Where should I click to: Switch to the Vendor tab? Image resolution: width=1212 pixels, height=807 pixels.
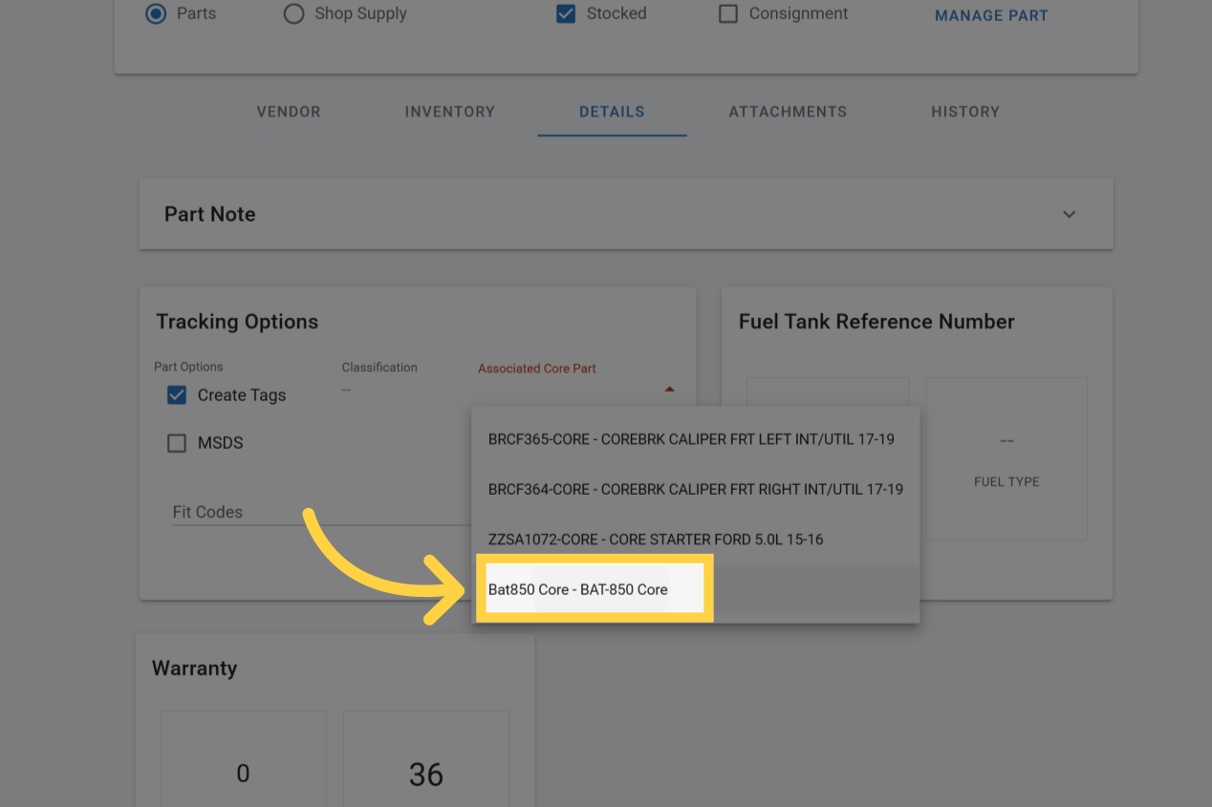pos(289,112)
